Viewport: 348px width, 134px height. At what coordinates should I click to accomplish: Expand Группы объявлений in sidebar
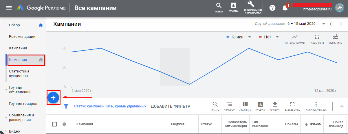pyautogui.click(x=6, y=90)
